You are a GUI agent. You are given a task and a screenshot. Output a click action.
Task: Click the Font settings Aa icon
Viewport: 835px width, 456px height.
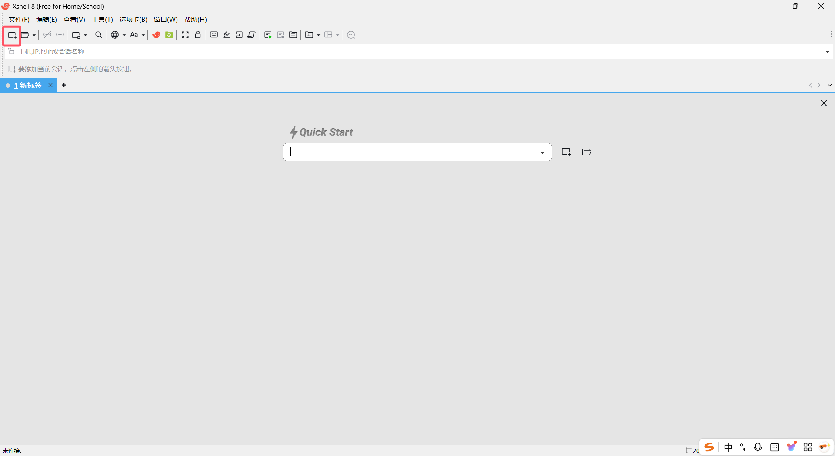[x=135, y=35]
